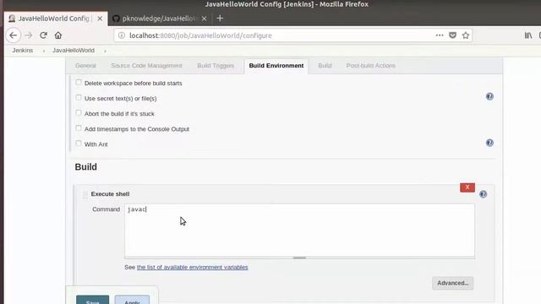Viewport: 541px width, 304px height.
Task: Click the JavaHelloWorld breadcrumb link
Action: pyautogui.click(x=74, y=51)
